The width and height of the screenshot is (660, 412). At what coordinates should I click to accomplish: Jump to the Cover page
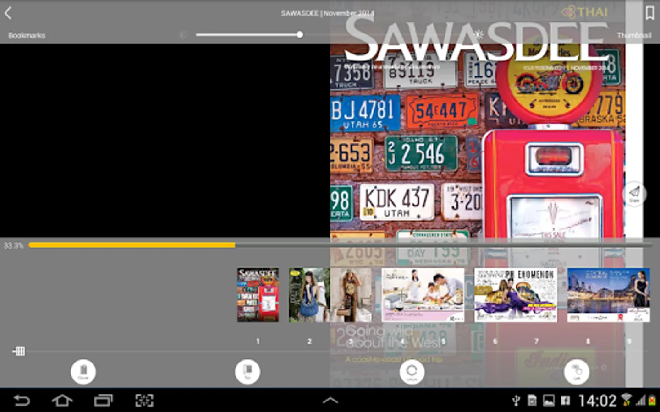click(83, 371)
